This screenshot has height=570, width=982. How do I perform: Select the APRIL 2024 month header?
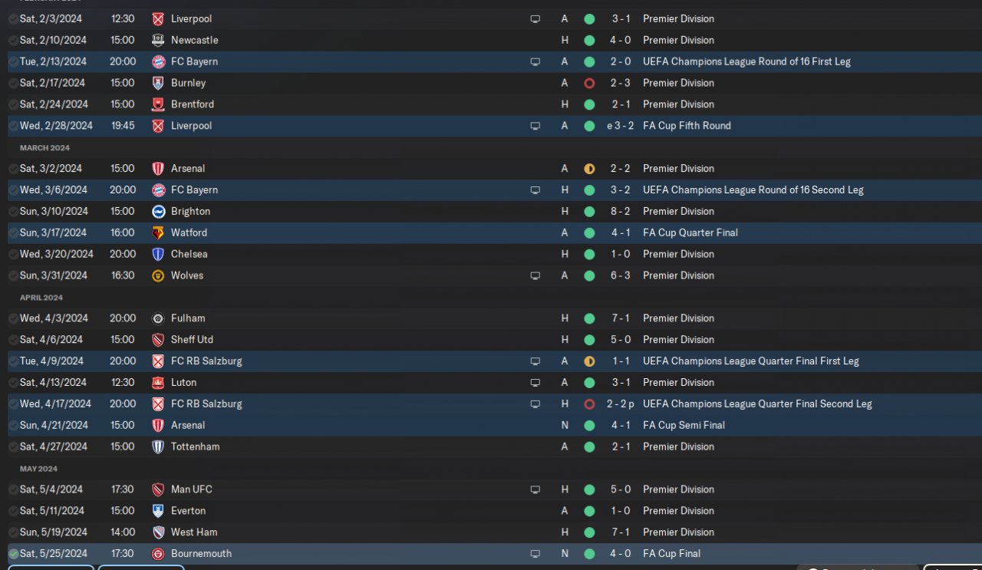tap(41, 297)
